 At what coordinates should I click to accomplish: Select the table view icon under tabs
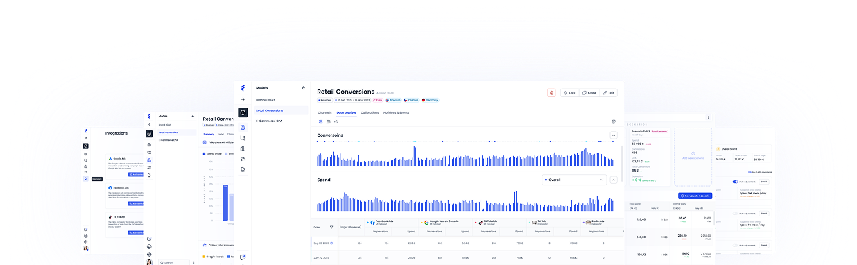coord(328,121)
